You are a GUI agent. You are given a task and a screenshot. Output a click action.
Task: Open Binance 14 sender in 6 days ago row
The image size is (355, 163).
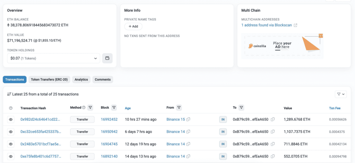pos(176,132)
